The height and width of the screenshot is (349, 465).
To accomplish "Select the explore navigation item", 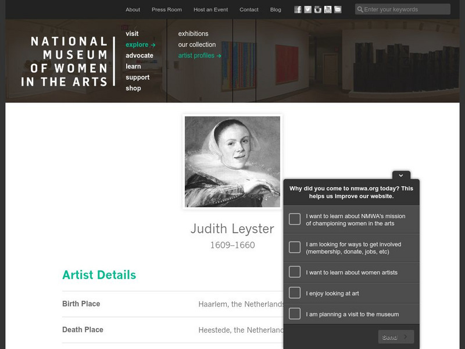I will tap(140, 45).
